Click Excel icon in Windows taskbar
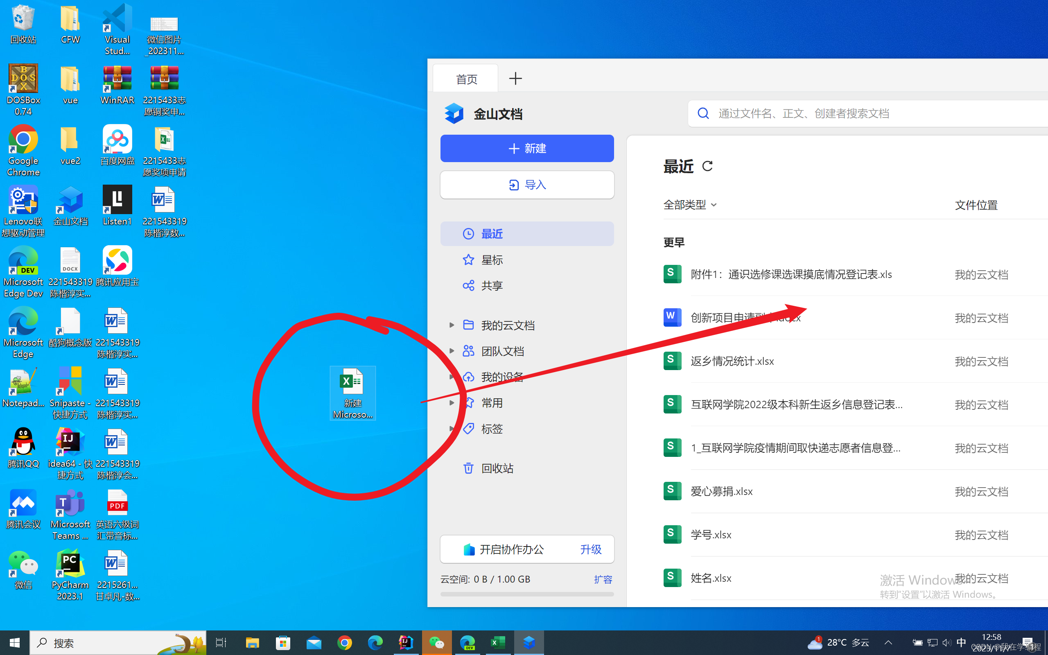This screenshot has height=655, width=1048. [498, 643]
